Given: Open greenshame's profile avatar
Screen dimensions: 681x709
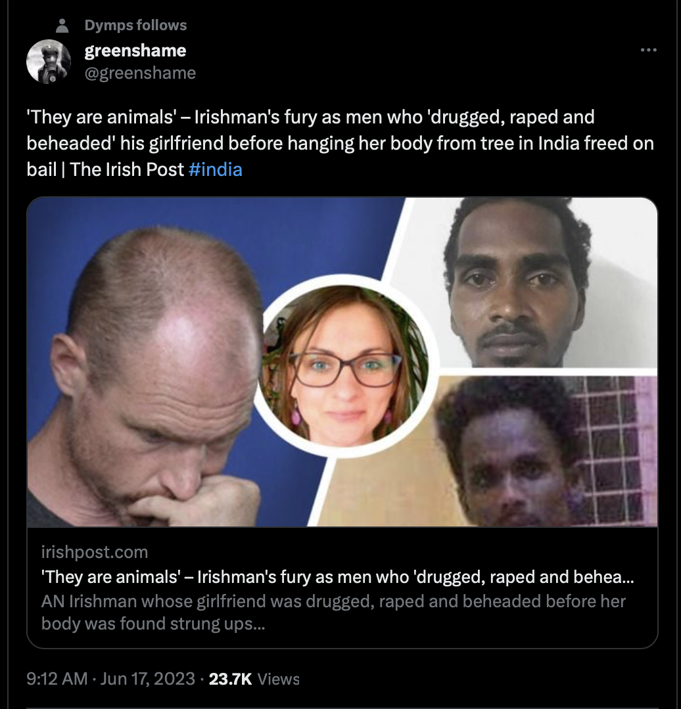Looking at the screenshot, I should 49,62.
